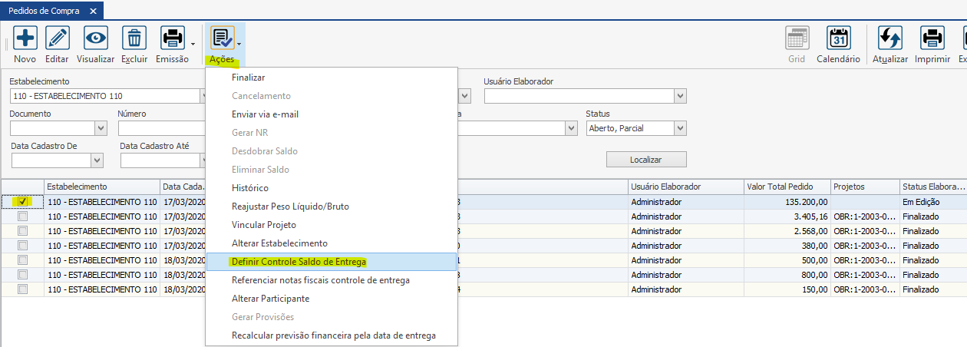
Task: Open the Usuário Elaborador dropdown
Action: [x=680, y=96]
